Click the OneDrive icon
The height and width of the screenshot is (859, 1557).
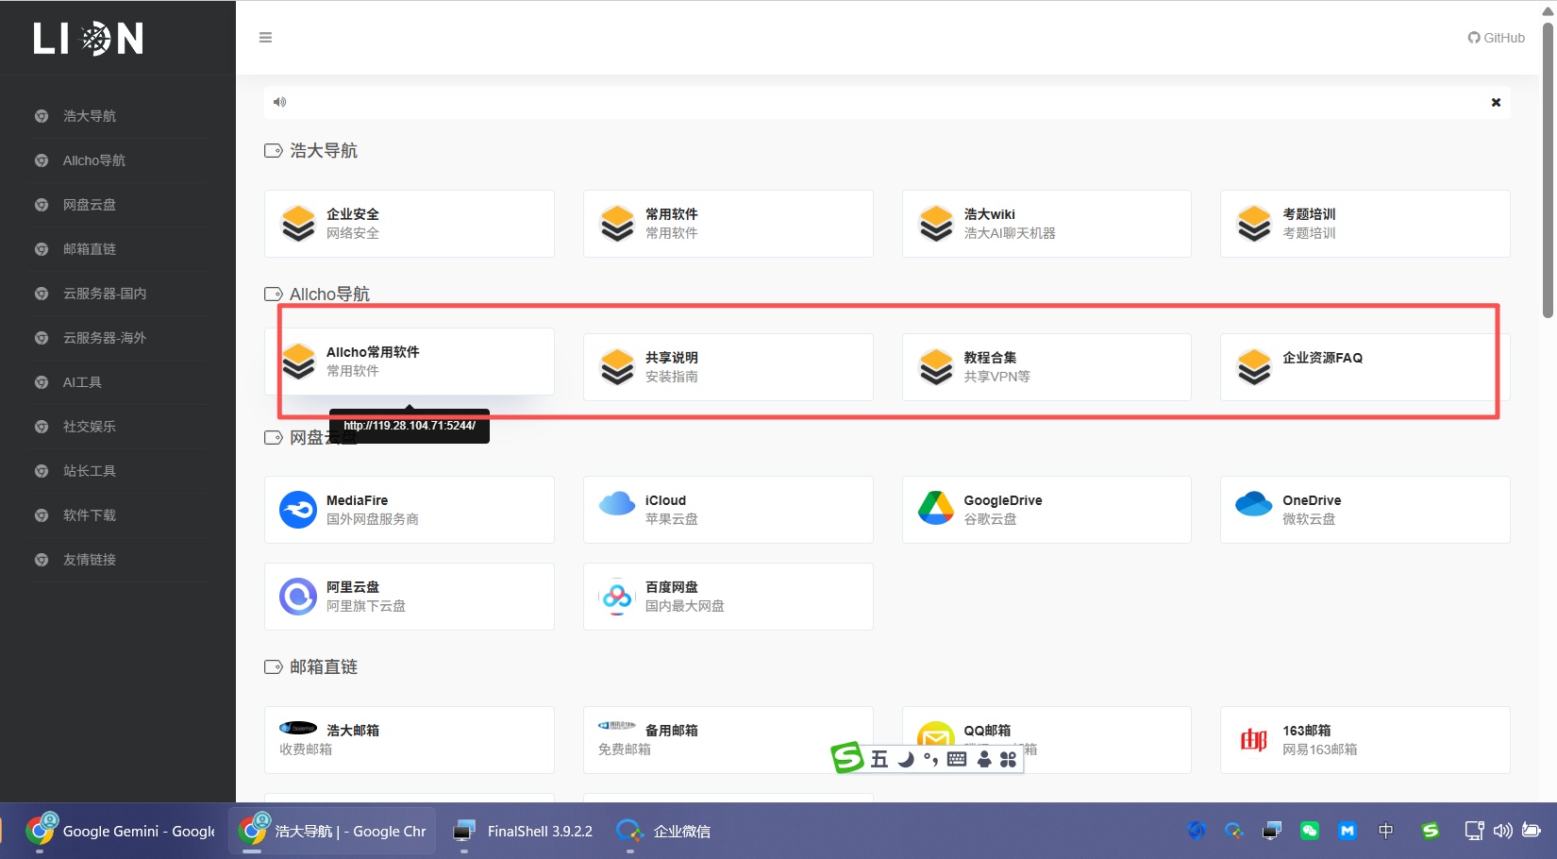click(x=1254, y=504)
